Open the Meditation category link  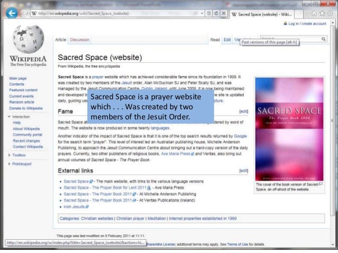coord(157,219)
